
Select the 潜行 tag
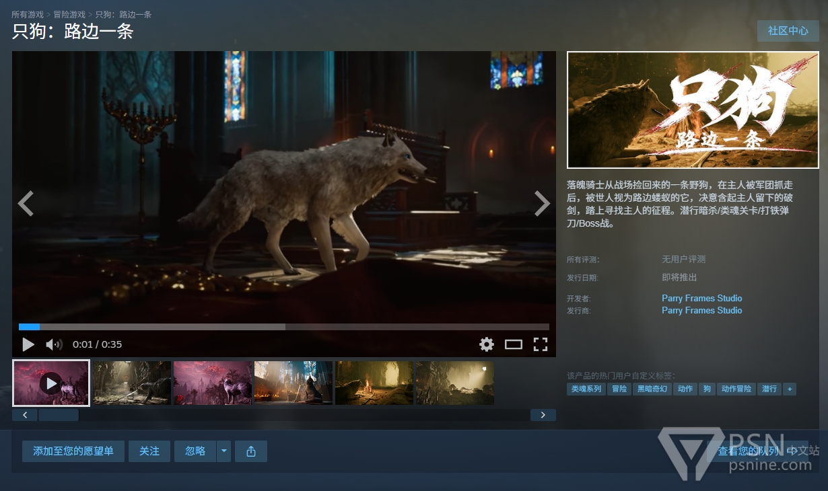[x=769, y=389]
